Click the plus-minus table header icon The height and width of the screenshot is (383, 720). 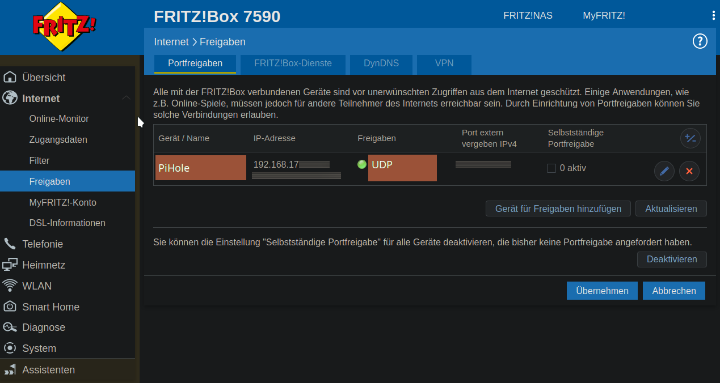690,138
